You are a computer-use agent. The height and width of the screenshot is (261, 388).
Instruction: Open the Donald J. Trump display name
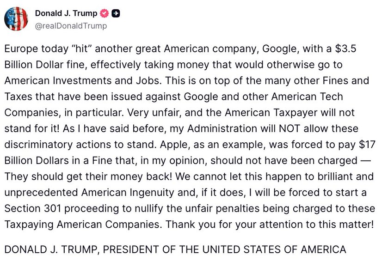66,13
